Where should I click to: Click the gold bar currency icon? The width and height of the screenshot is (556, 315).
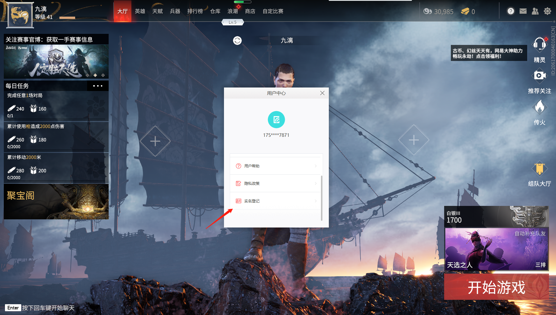pyautogui.click(x=465, y=11)
